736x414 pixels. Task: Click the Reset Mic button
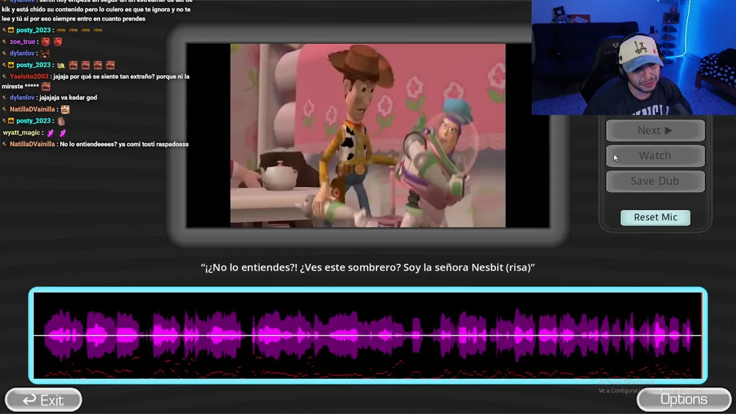(655, 217)
